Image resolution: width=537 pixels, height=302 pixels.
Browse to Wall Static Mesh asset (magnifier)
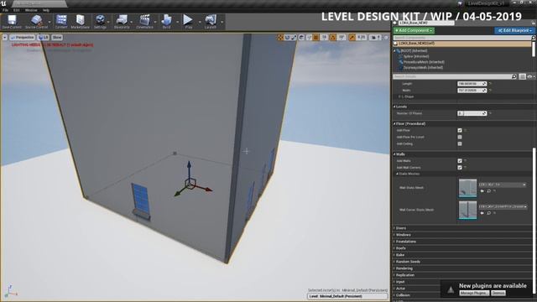pyautogui.click(x=488, y=191)
